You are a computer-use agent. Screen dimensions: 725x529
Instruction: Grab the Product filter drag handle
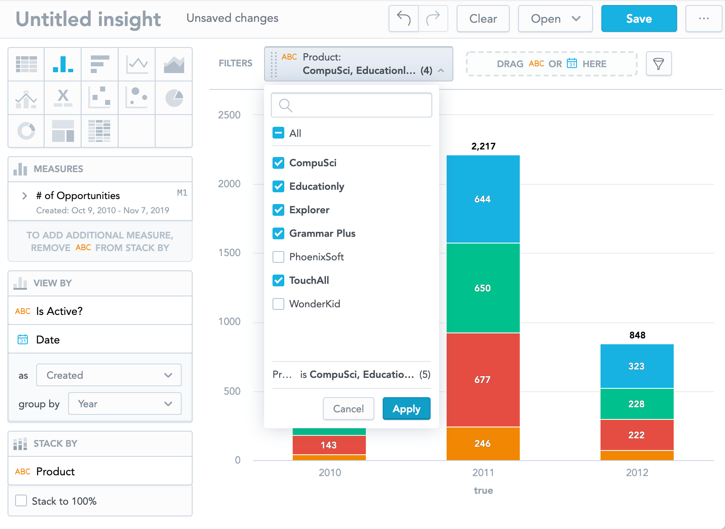pos(274,64)
